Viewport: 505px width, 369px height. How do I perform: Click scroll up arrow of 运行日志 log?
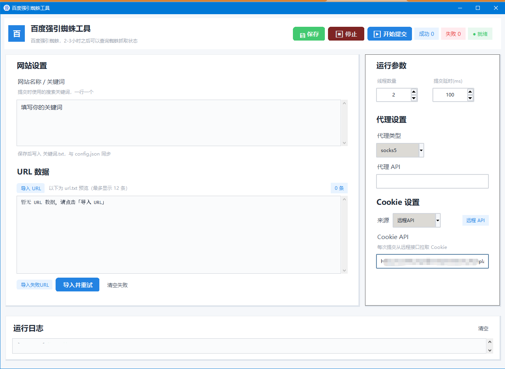click(490, 342)
